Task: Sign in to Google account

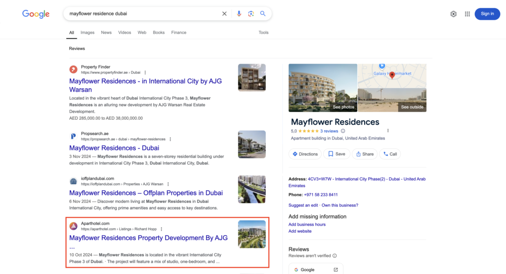Action: 487,14
